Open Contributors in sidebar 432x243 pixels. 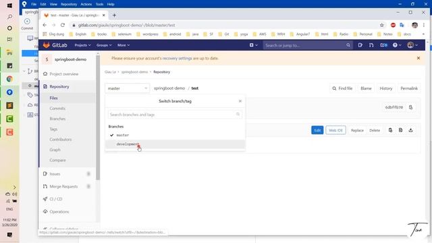(60, 139)
